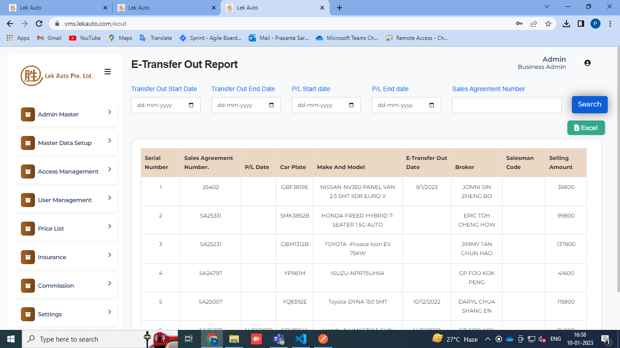Viewport: 620px width, 348px height.
Task: Open calendar picker for P/L End date
Action: [432, 105]
